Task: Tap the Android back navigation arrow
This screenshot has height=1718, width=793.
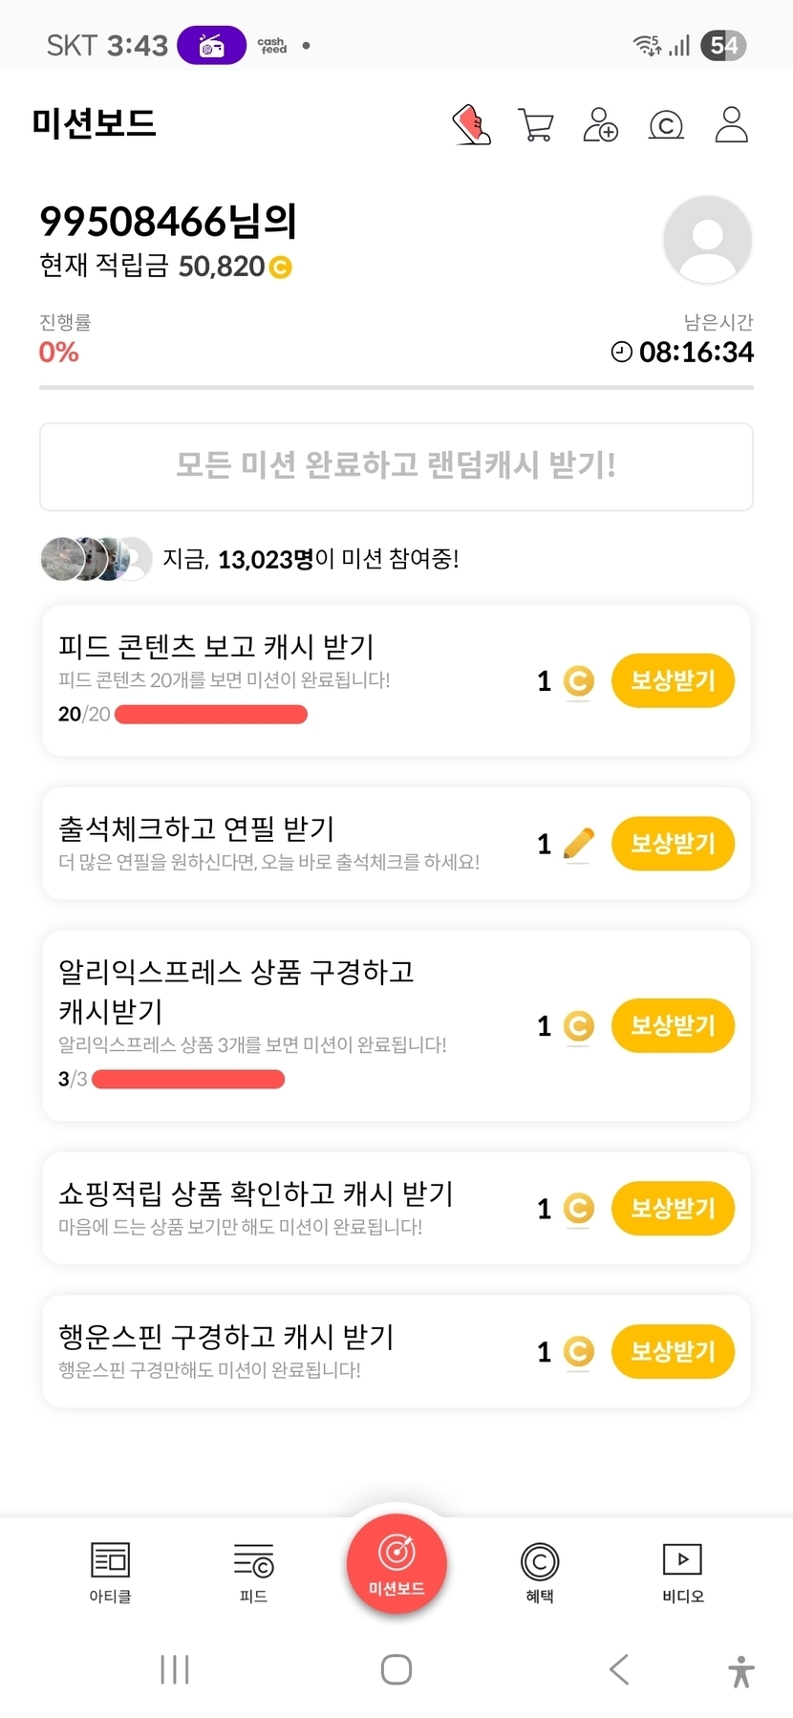Action: [x=619, y=1669]
